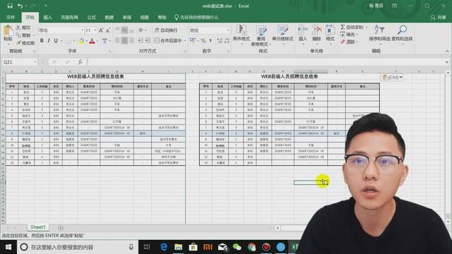The height and width of the screenshot is (254, 452).
Task: Open the alignment group dialog launcher
Action: (x=185, y=52)
